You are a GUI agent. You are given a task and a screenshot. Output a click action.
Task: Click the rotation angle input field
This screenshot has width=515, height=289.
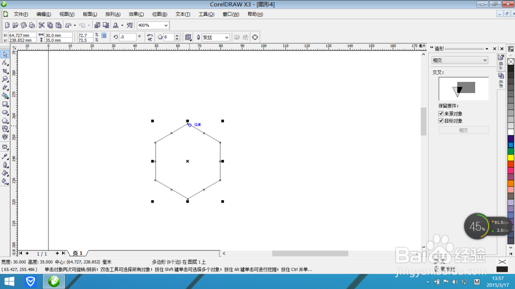coord(127,38)
